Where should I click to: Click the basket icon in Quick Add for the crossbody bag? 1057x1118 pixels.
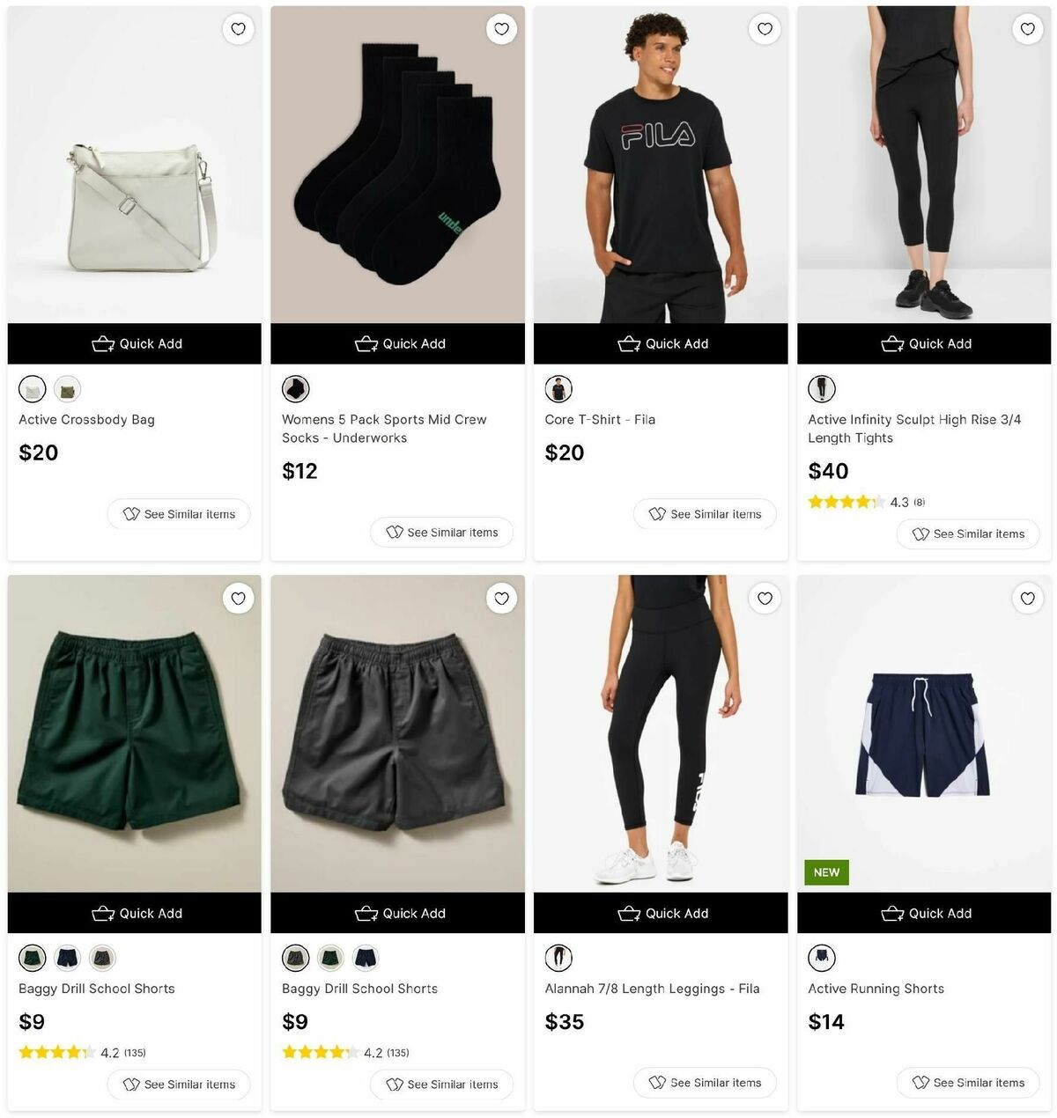[x=103, y=343]
